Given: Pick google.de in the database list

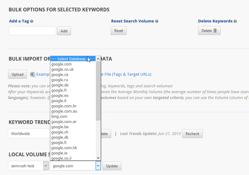Looking at the screenshot, I should click(x=60, y=85).
